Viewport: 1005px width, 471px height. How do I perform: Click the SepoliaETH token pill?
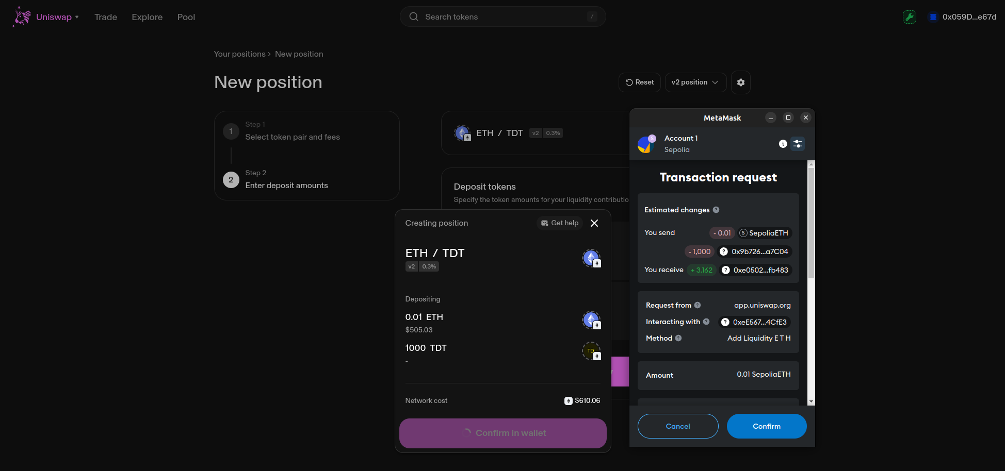764,233
